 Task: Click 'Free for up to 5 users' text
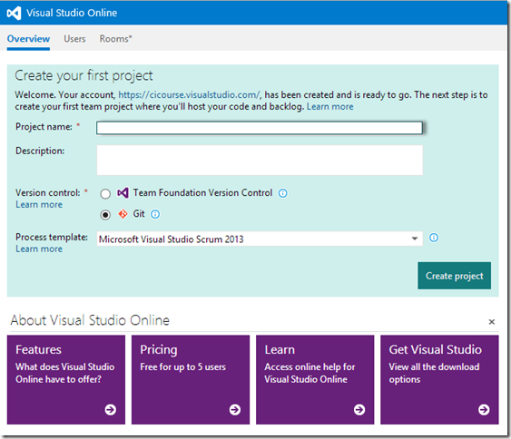point(182,367)
